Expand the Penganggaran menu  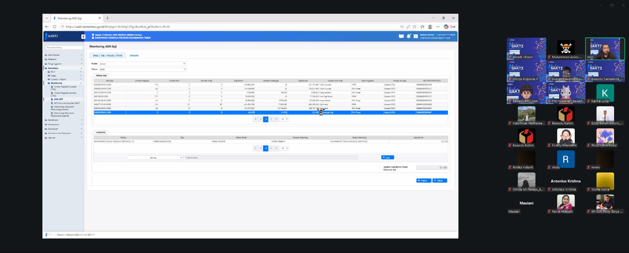coord(63,64)
